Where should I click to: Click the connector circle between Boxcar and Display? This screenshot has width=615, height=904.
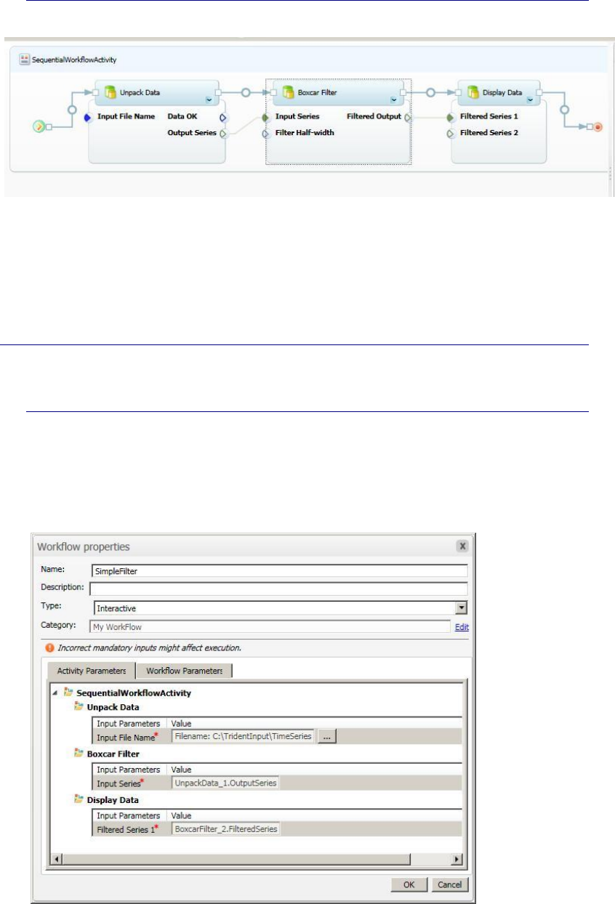click(430, 93)
